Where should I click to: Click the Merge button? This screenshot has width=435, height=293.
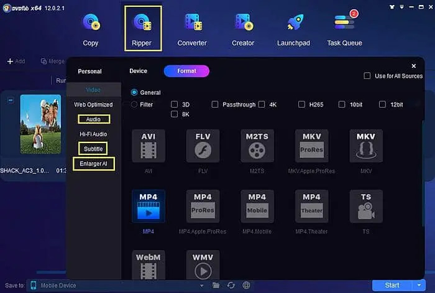pos(53,61)
